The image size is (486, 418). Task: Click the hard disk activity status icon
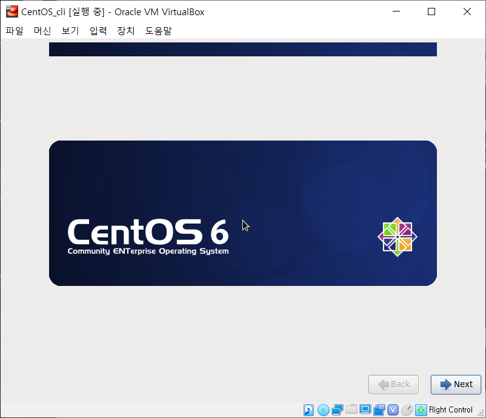coord(308,410)
